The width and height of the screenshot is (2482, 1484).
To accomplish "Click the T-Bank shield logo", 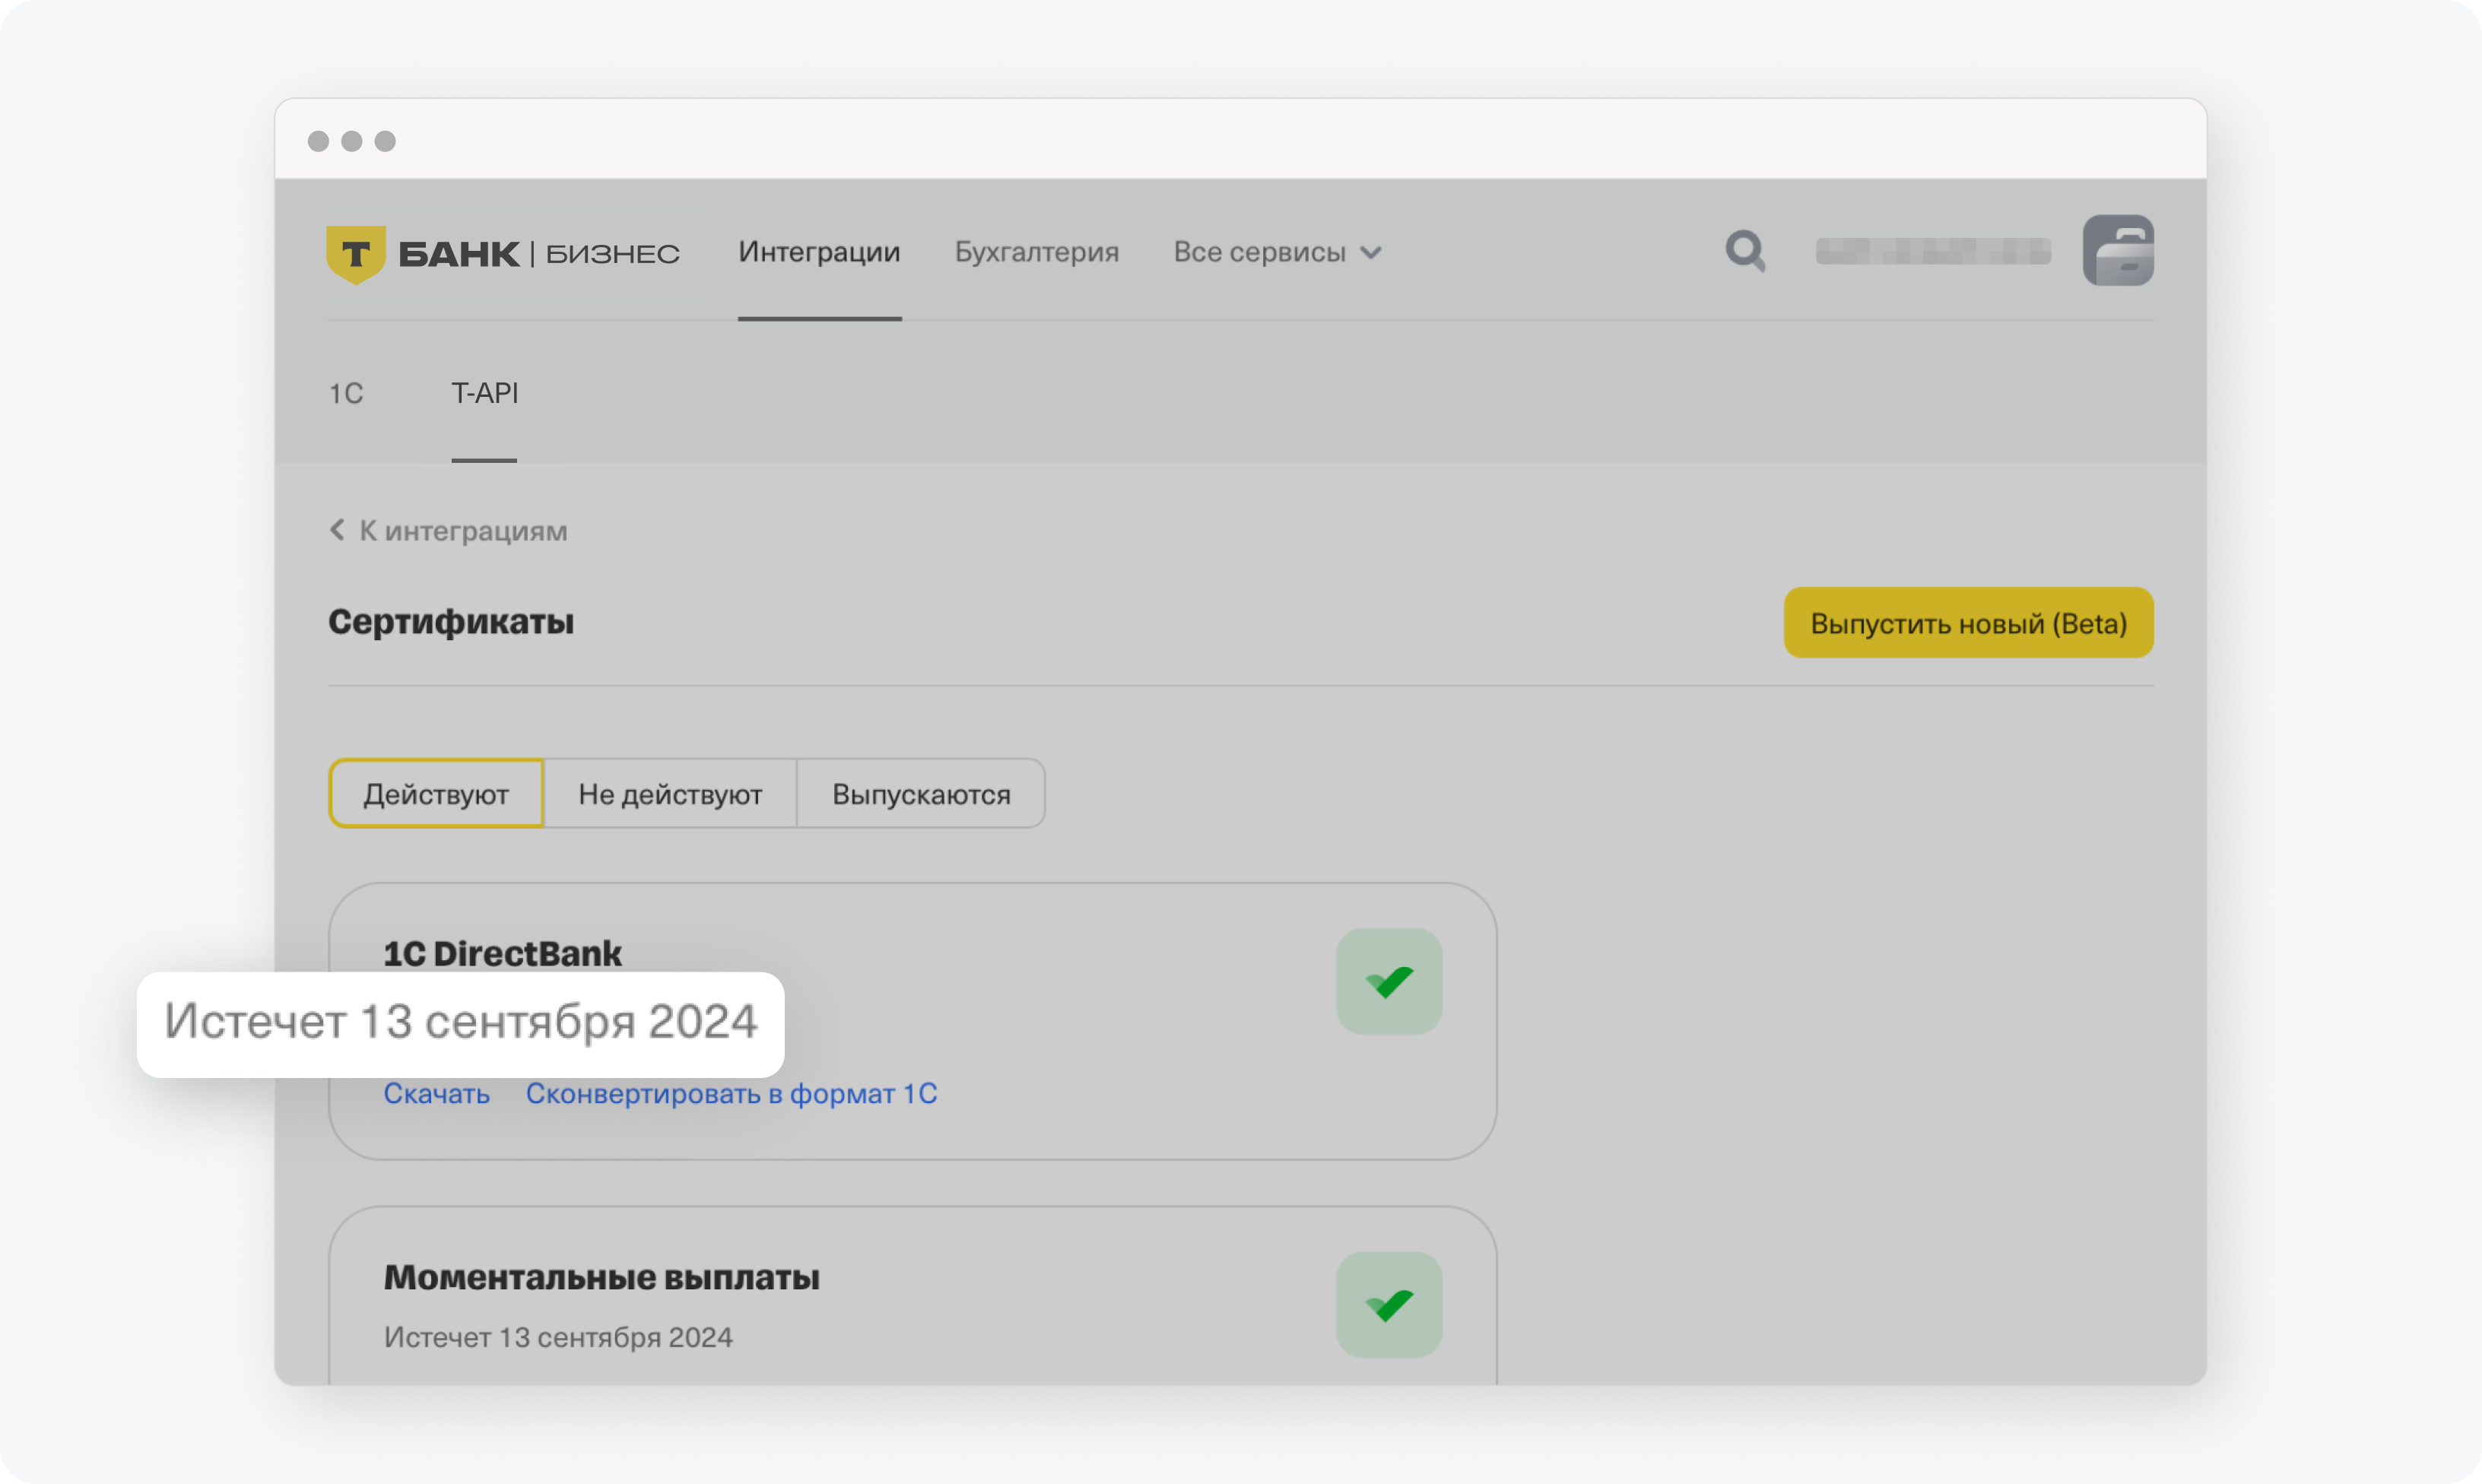I will [355, 254].
